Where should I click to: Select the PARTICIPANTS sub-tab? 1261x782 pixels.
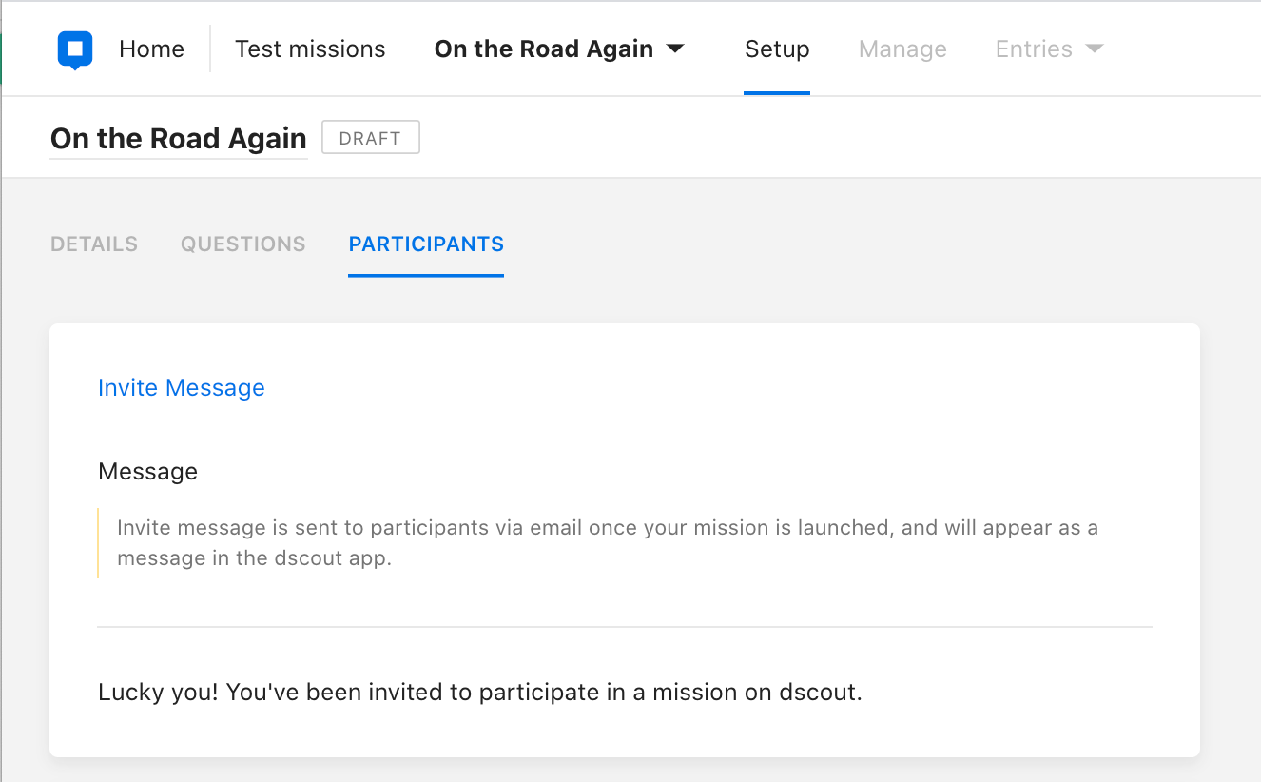426,244
